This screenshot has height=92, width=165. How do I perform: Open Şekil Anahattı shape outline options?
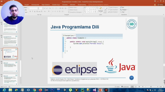[113, 10]
